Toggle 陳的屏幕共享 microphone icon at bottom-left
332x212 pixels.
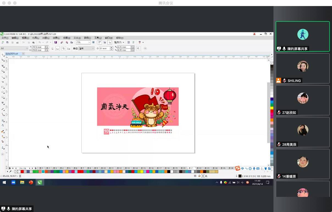(9, 209)
